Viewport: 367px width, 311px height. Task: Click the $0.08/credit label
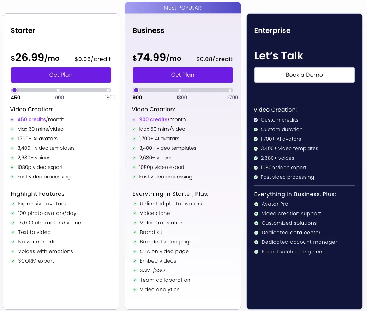pyautogui.click(x=215, y=59)
